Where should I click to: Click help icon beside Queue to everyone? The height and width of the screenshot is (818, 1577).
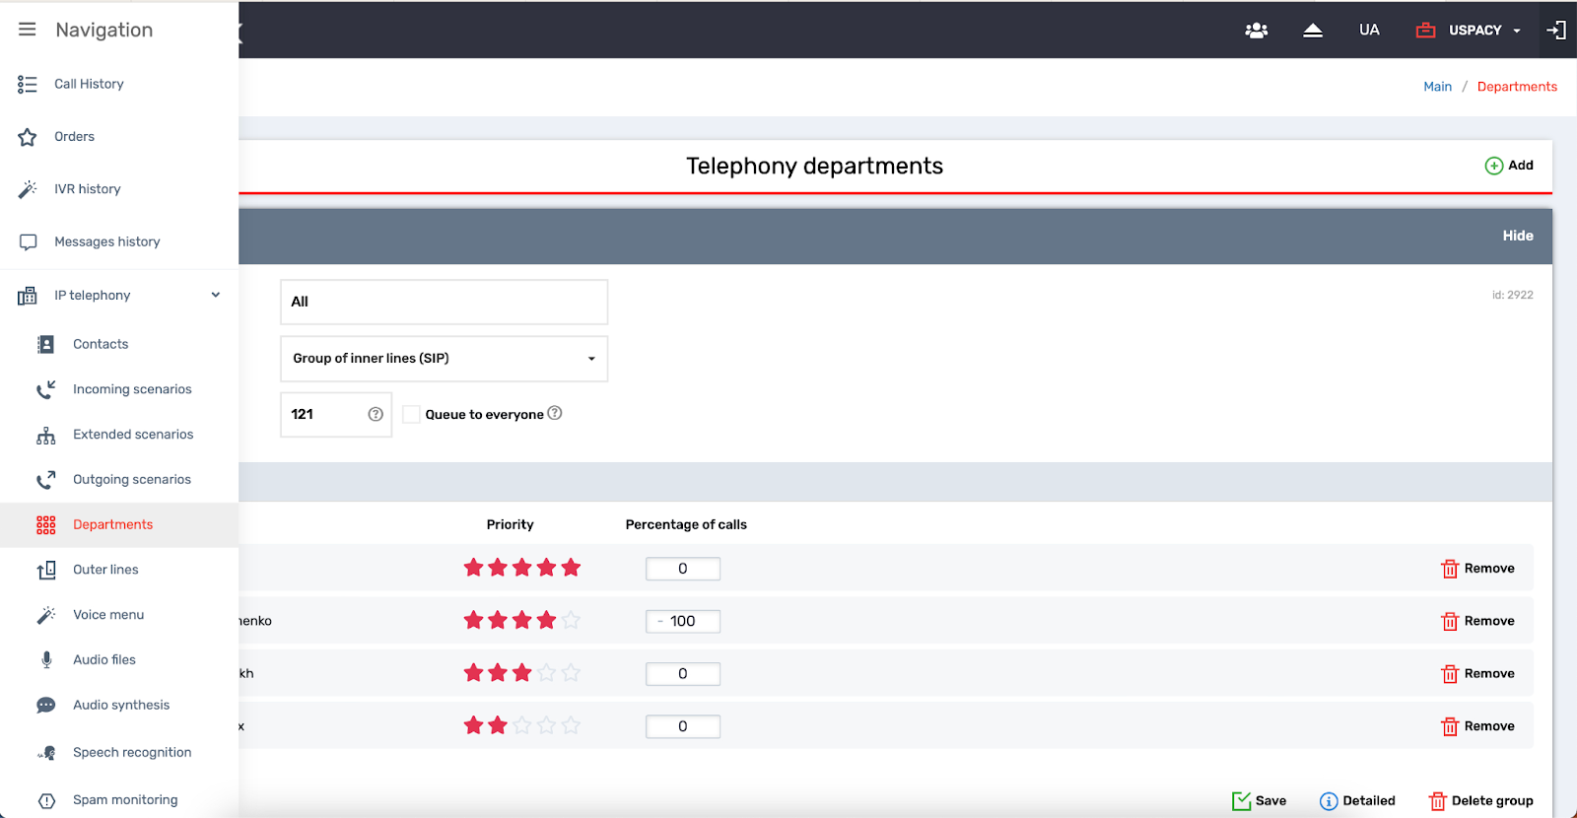pos(555,413)
